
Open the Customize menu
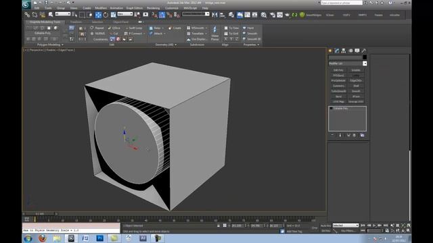pos(172,8)
